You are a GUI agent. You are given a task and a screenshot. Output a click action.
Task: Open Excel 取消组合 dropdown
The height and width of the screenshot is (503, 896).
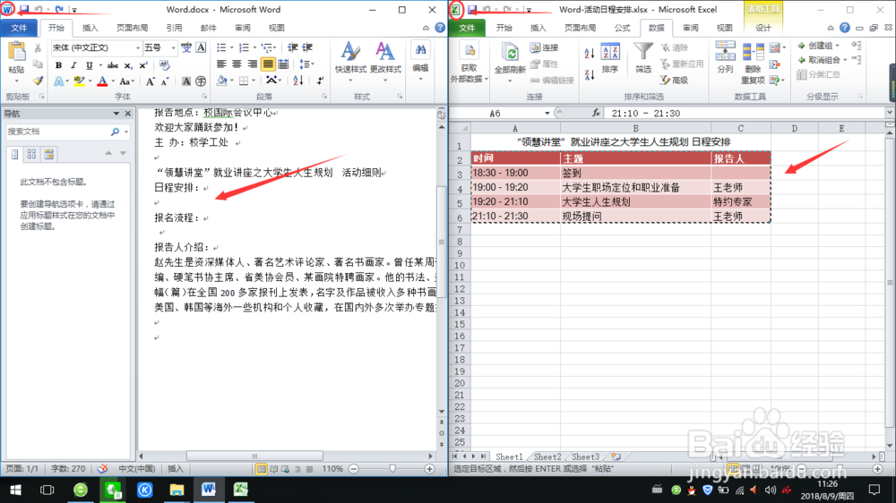click(x=845, y=60)
